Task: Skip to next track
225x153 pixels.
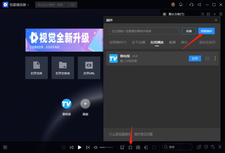Action: coord(88,147)
